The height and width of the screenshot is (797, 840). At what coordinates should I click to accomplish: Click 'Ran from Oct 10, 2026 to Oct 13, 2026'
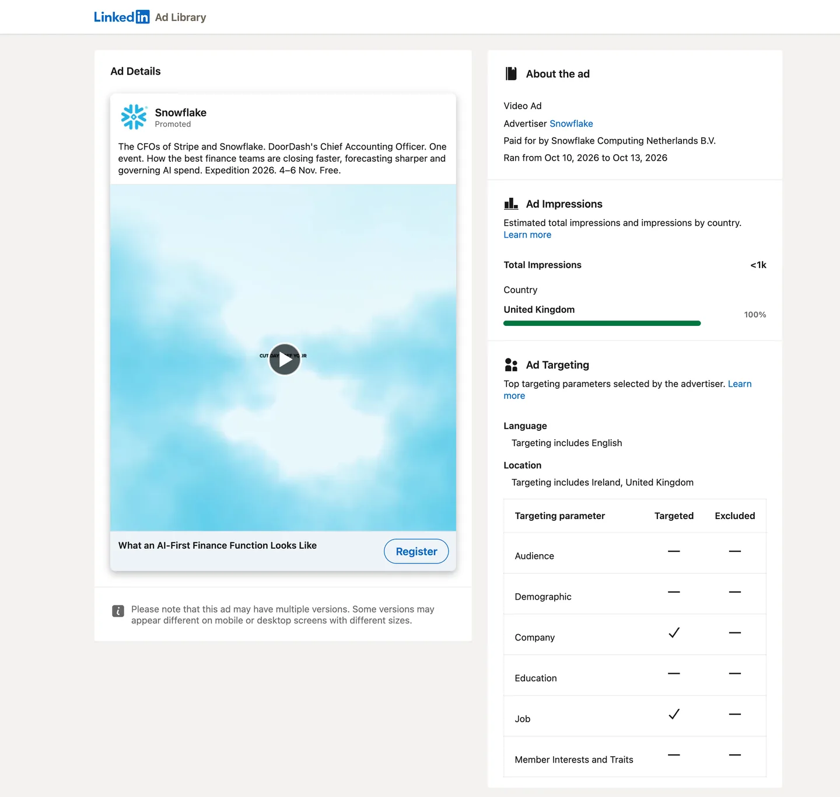tap(585, 158)
